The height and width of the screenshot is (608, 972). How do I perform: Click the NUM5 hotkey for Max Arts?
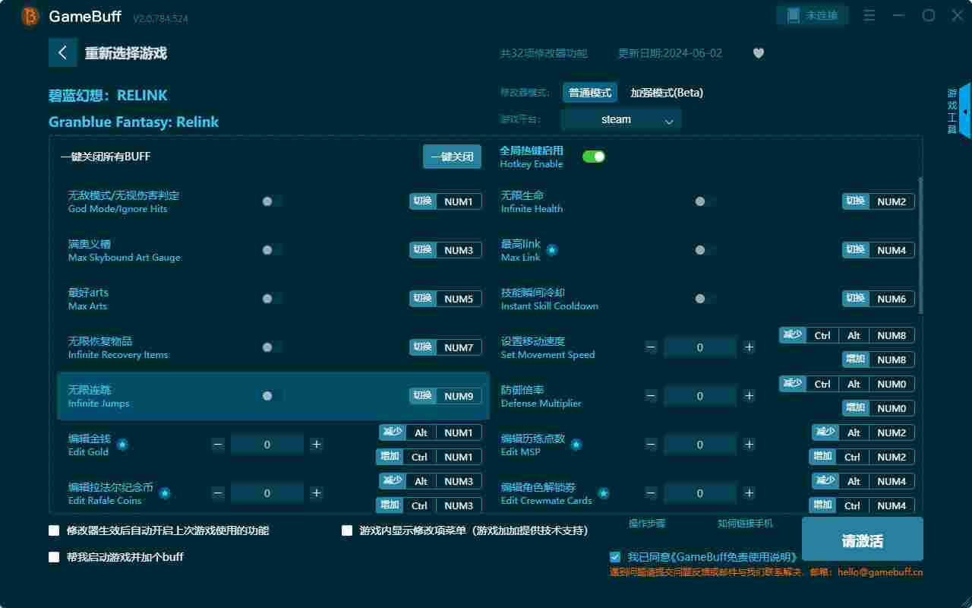pos(459,299)
